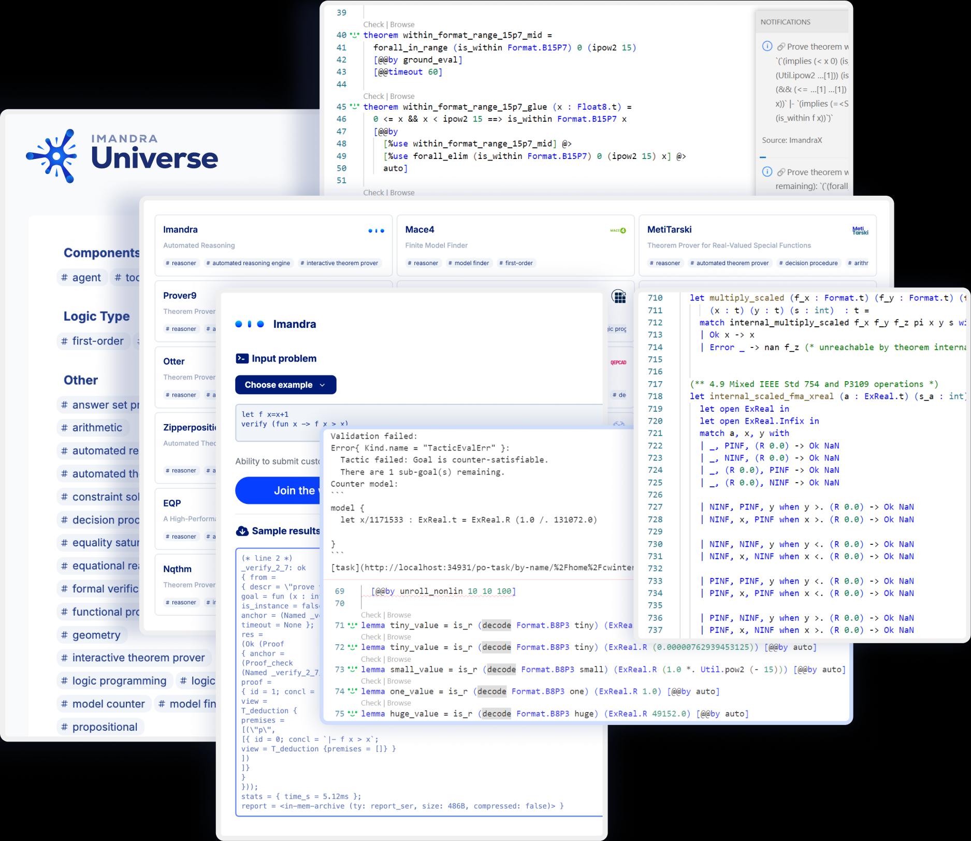Viewport: 971px width, 841px height.
Task: Click the Imandra Universe starburst logo
Action: (x=52, y=156)
